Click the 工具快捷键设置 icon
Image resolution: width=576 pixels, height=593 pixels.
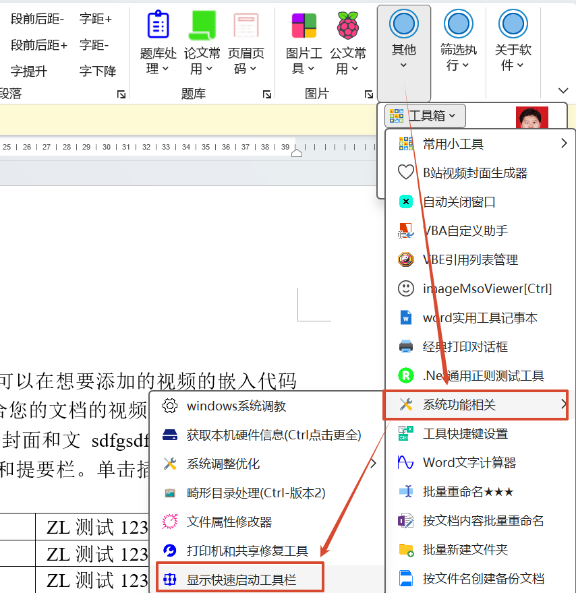coord(406,433)
